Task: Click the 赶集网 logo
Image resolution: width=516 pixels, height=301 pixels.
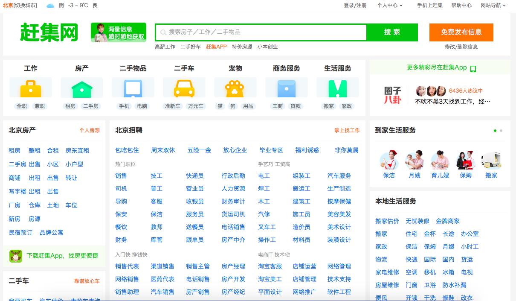Action: pyautogui.click(x=48, y=31)
